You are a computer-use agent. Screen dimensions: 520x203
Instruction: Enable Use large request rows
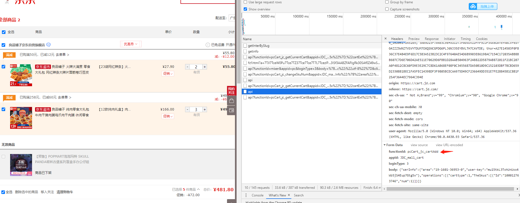pos(245,2)
